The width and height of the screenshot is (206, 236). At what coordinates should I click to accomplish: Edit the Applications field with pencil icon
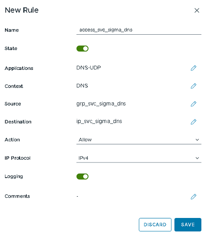(193, 68)
